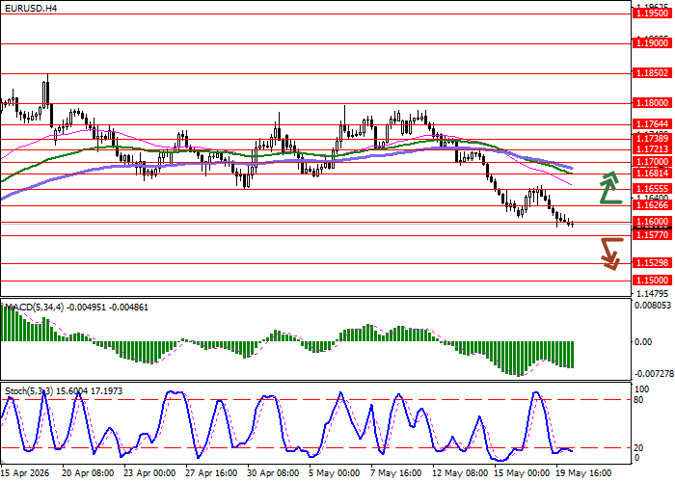Click the 19 May 16:00 time label

click(x=583, y=473)
